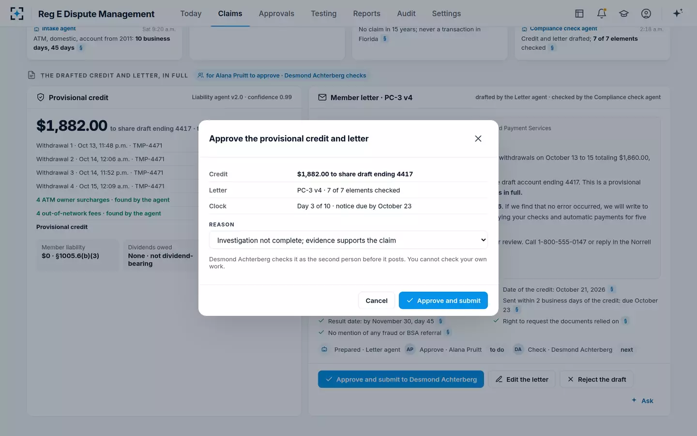Switch to the Today tab
This screenshot has width=697, height=436.
[x=191, y=14]
